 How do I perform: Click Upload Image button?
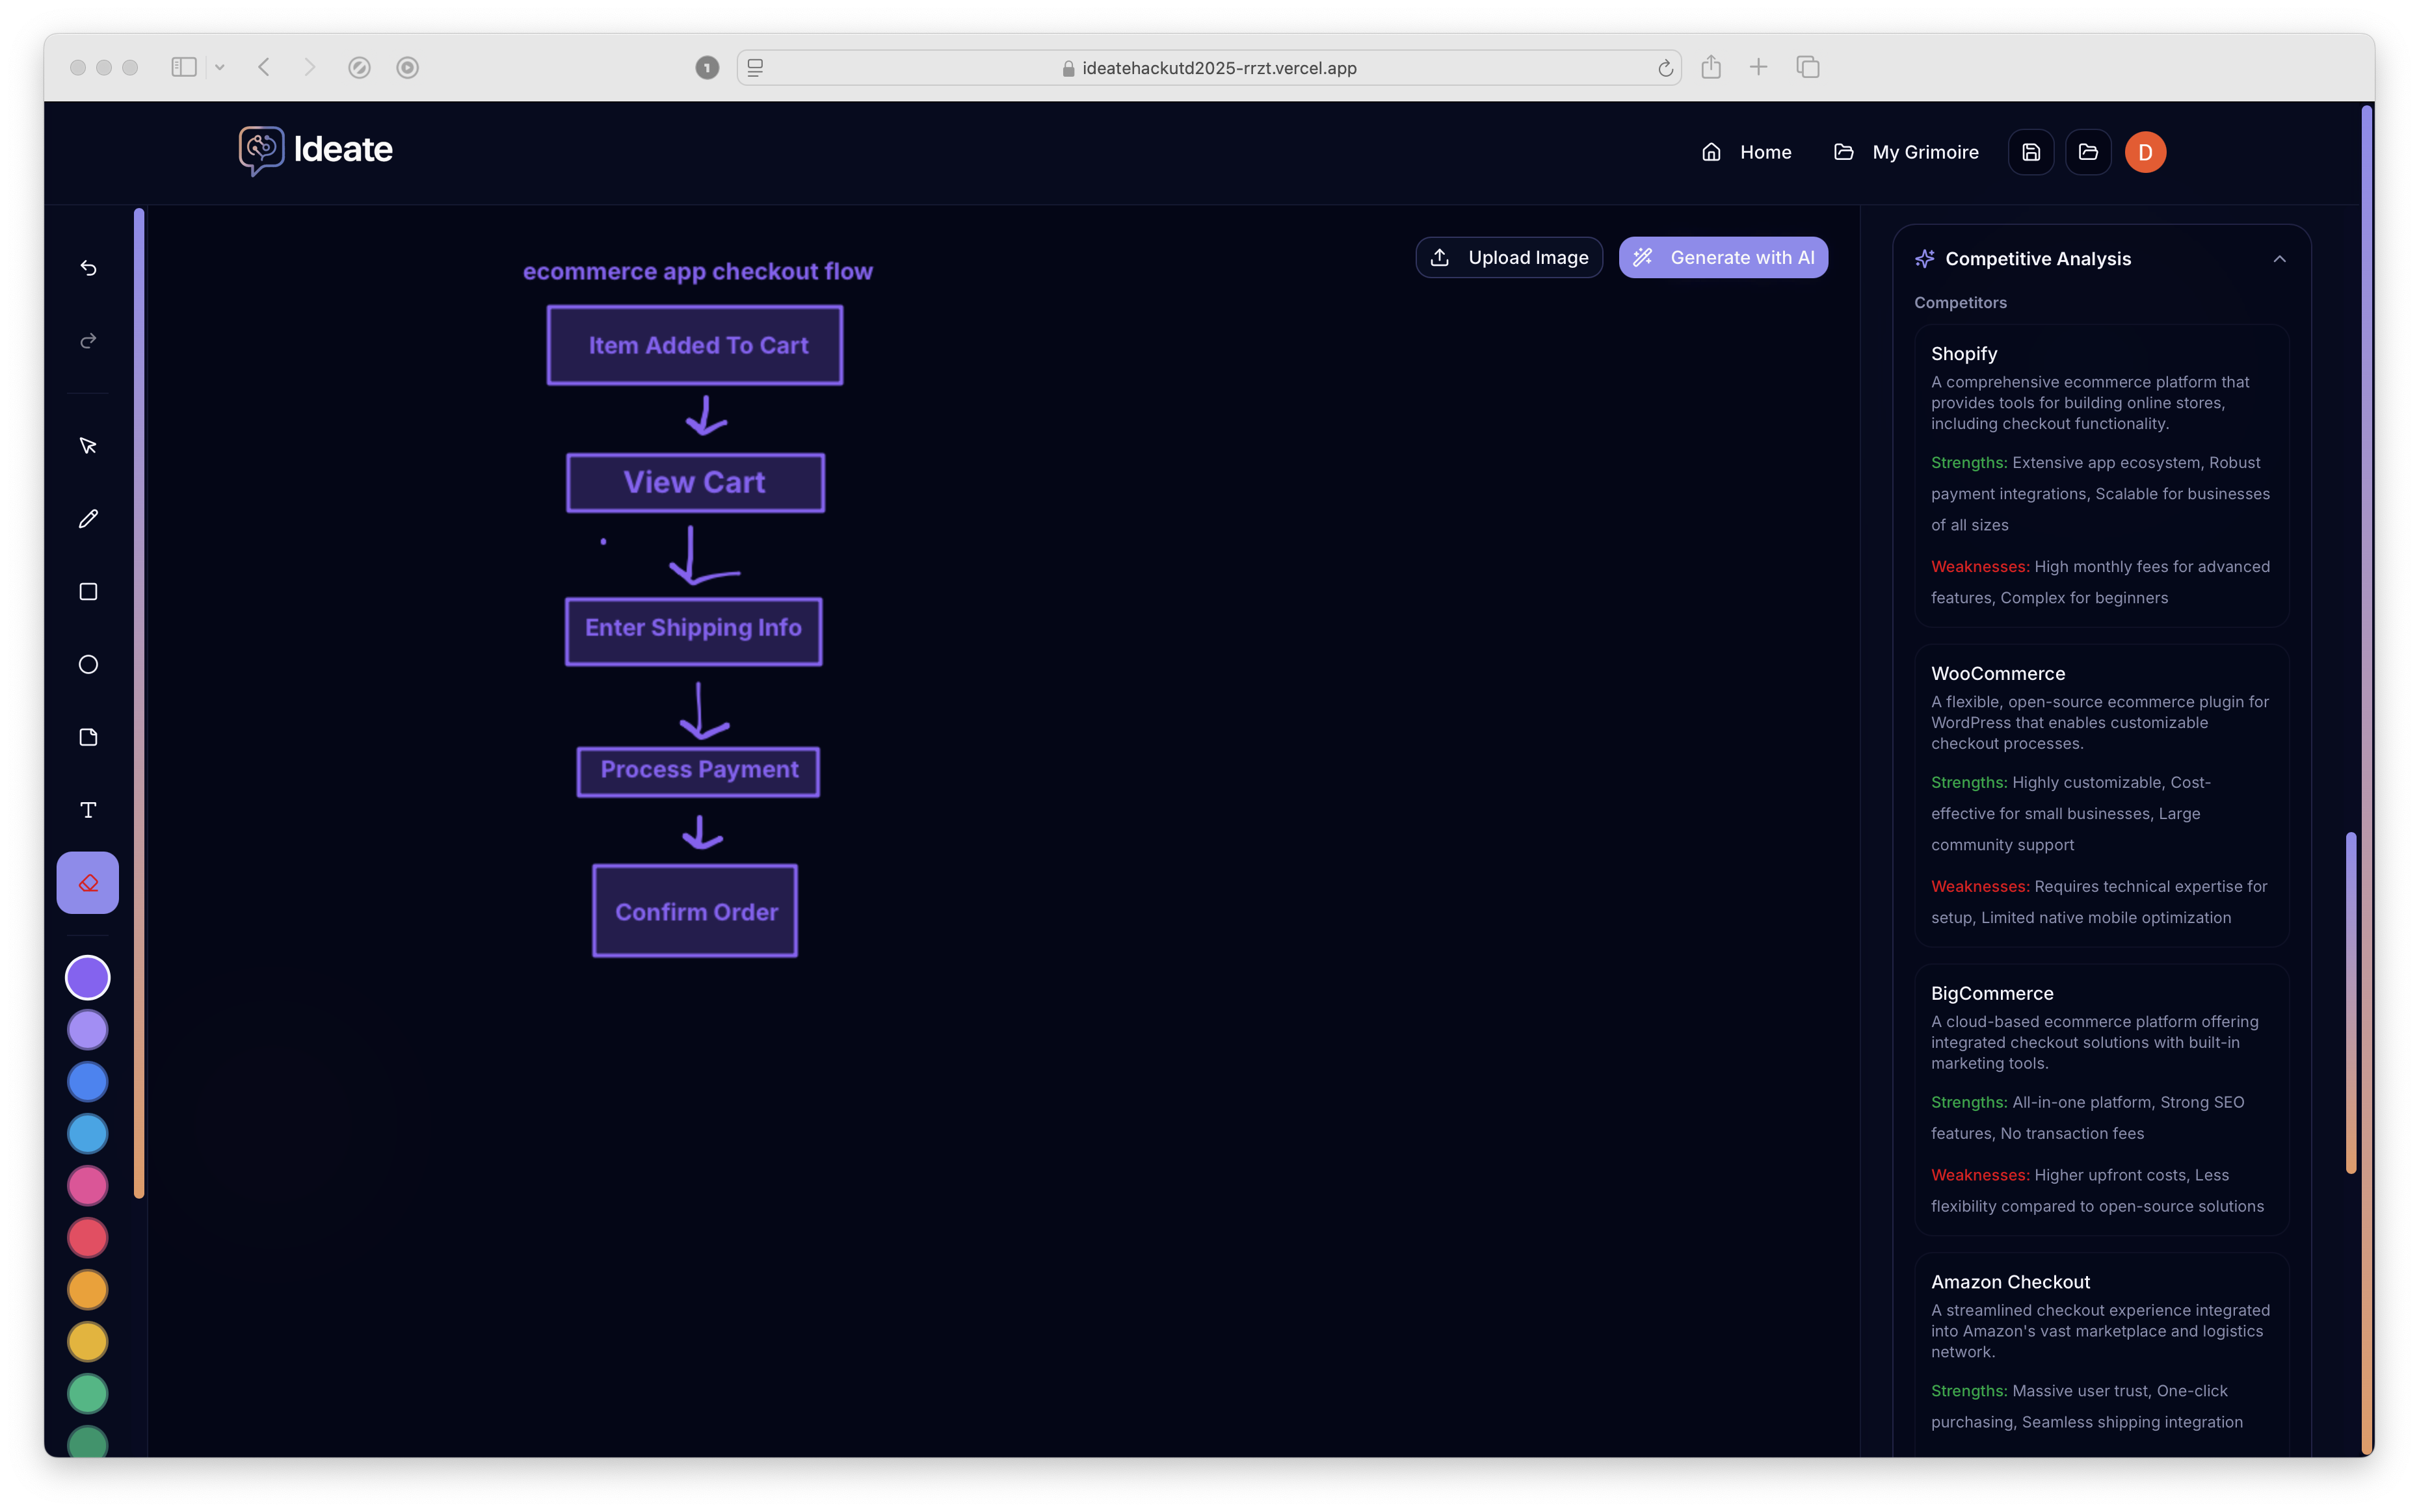click(x=1509, y=258)
